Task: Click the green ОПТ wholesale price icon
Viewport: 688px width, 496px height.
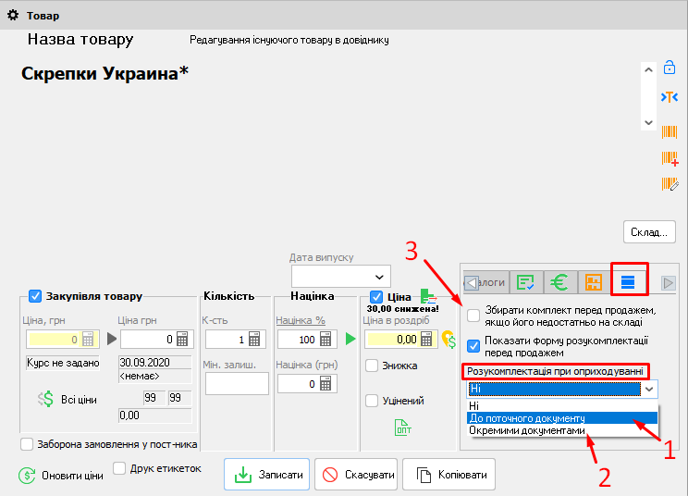Action: [x=403, y=428]
